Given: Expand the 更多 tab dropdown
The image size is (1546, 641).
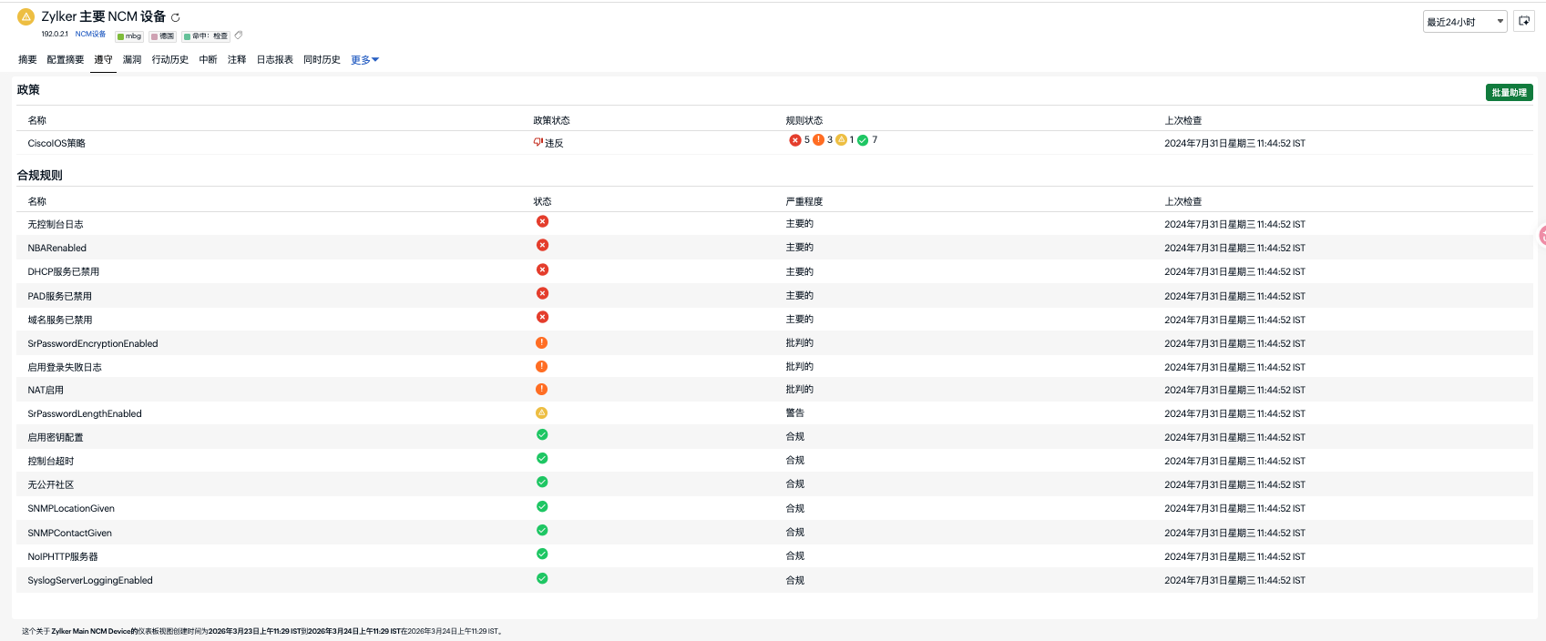Looking at the screenshot, I should point(364,60).
